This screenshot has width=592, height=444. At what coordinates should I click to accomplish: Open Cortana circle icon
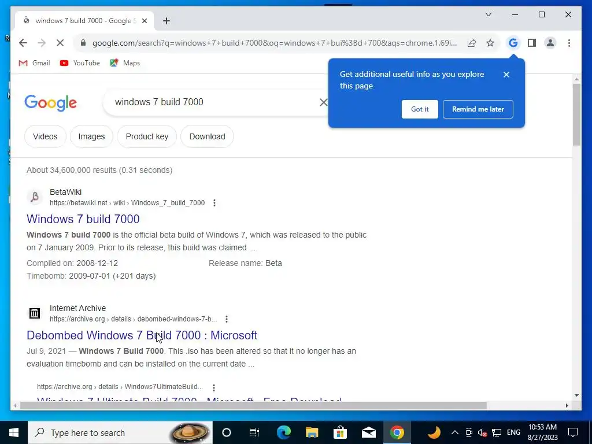pos(227,432)
